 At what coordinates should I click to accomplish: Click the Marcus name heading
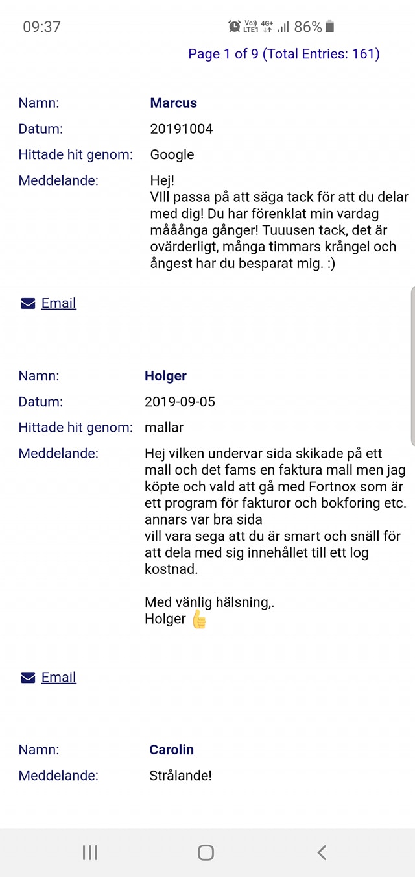(x=173, y=103)
